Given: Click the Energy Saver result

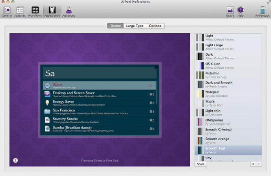Looking at the screenshot, I should point(99,103).
